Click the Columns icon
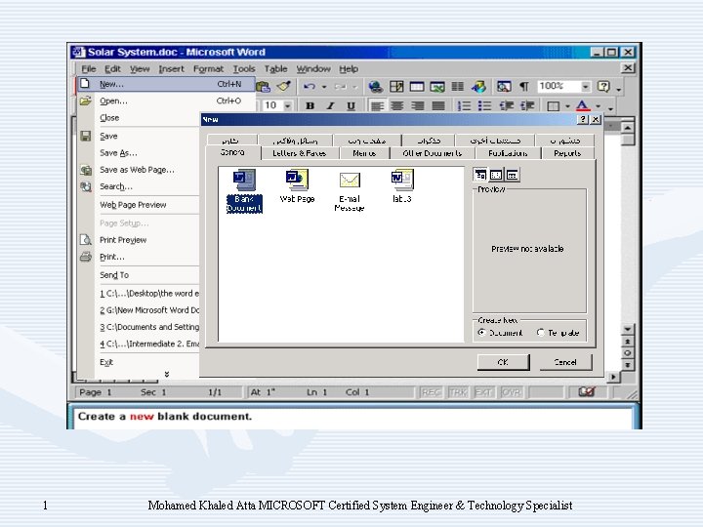703x527 pixels. click(457, 86)
